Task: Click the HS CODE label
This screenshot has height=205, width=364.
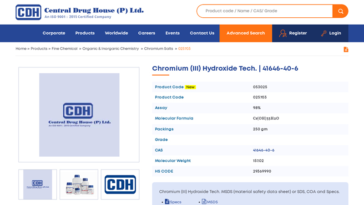Action: (164, 171)
